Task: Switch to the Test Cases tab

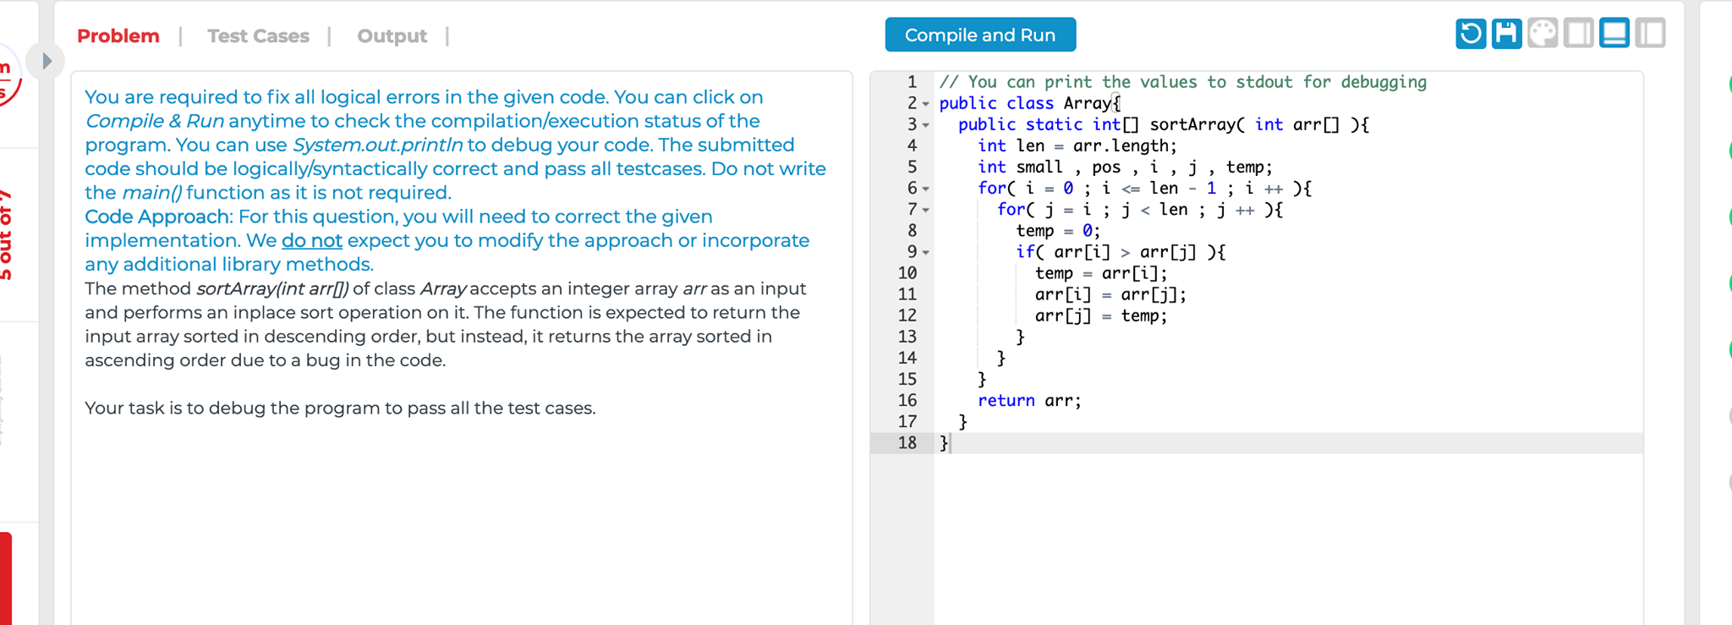Action: tap(259, 36)
